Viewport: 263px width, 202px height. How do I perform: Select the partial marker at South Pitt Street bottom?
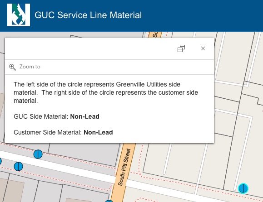point(109,201)
